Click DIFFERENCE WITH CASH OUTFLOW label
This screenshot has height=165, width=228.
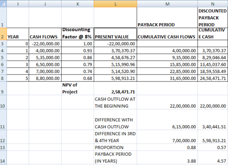coord(115,119)
